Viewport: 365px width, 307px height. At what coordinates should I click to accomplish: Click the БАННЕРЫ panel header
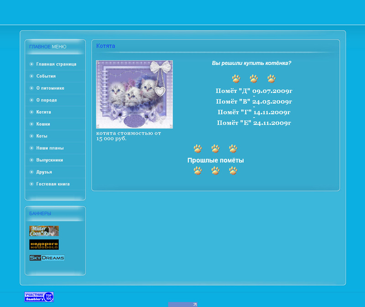(40, 213)
